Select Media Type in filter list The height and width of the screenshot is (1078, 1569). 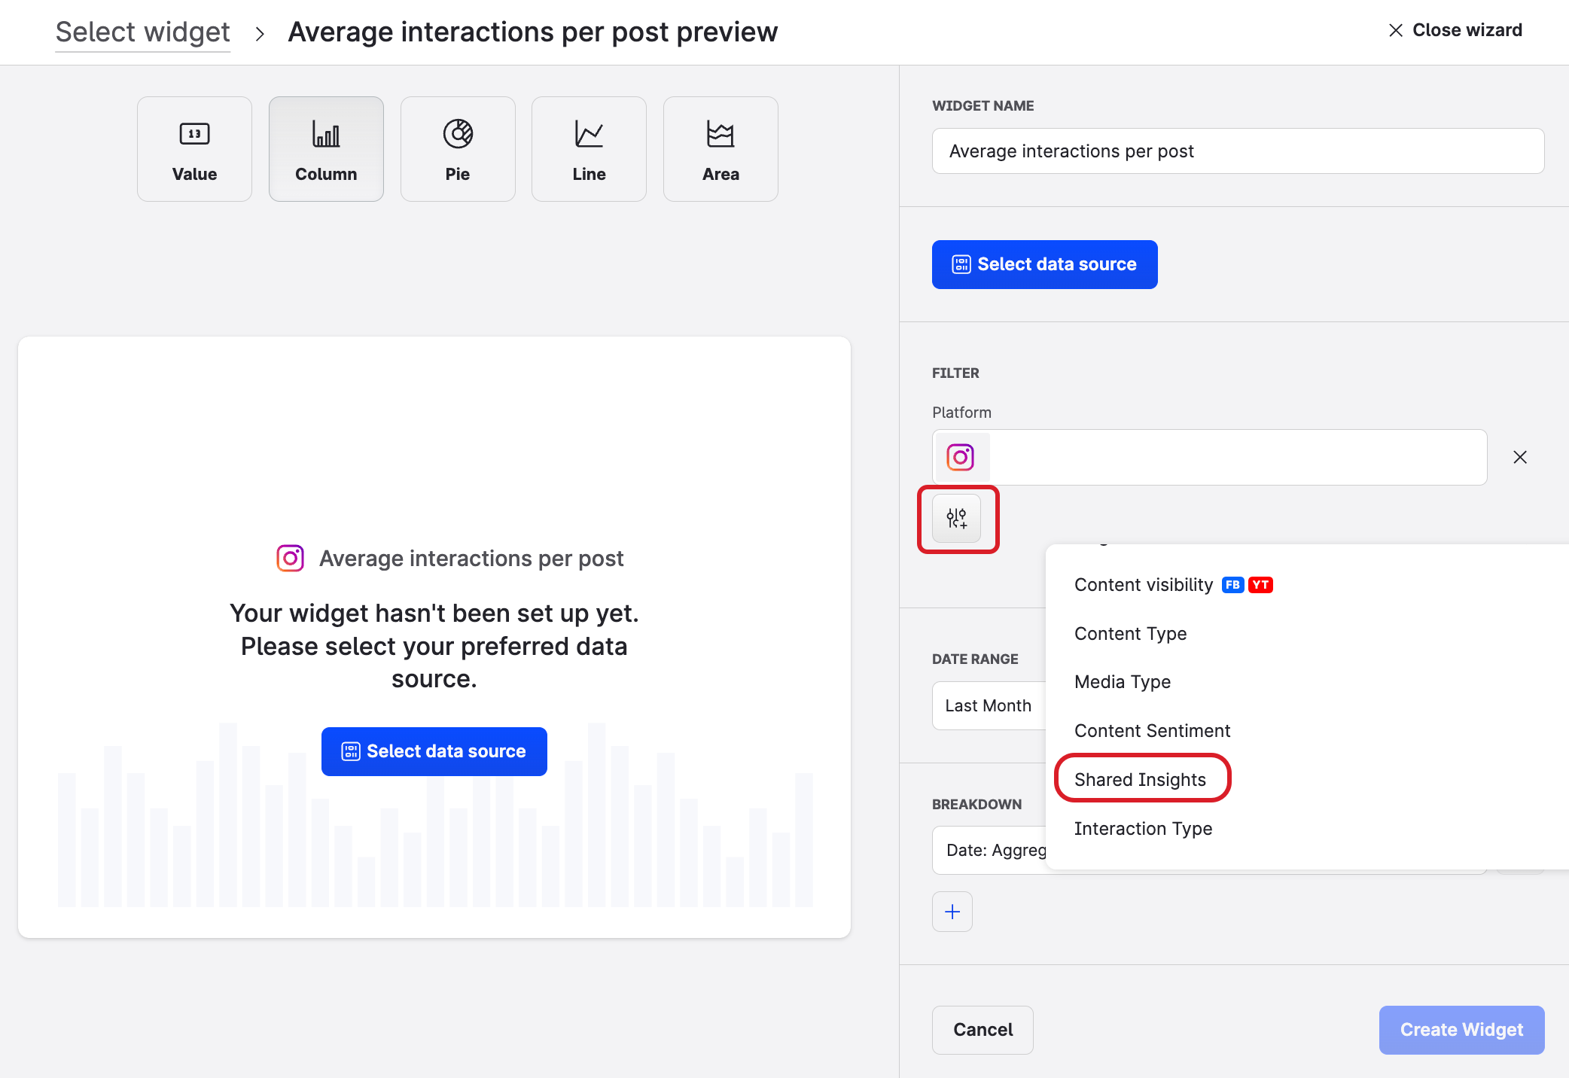pos(1123,682)
